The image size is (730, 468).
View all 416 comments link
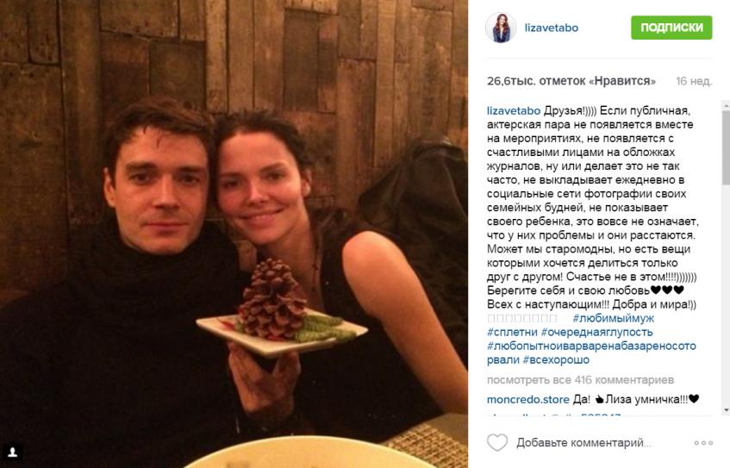pyautogui.click(x=580, y=380)
